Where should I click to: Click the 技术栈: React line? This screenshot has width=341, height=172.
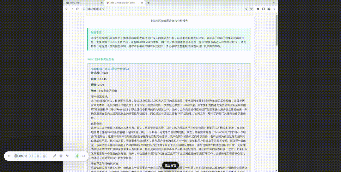coord(99,73)
